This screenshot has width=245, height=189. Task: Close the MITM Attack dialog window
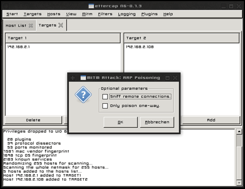coord(175,78)
